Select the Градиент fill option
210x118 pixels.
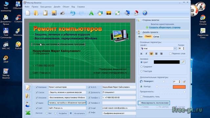pos(141,67)
